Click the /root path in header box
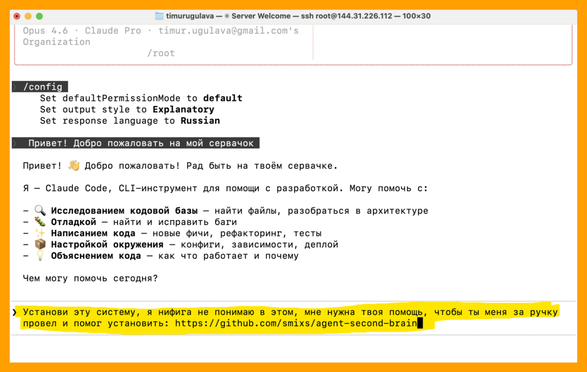The width and height of the screenshot is (587, 372). coord(161,53)
